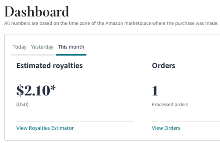The image size is (220, 143).
Task: Click the divider line above View Royalties Estimator
Action: click(75, 121)
